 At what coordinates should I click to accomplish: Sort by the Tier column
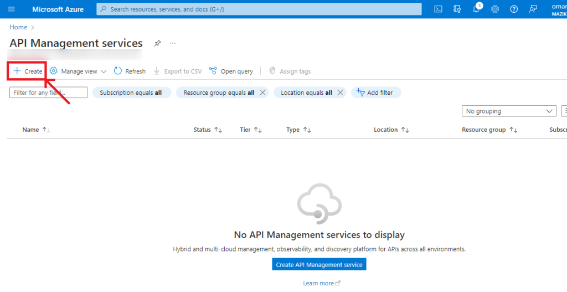pos(251,130)
